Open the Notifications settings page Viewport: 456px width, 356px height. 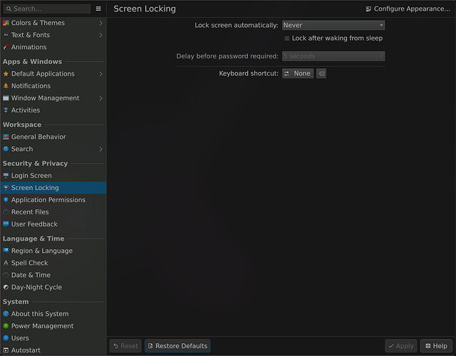coord(53,86)
